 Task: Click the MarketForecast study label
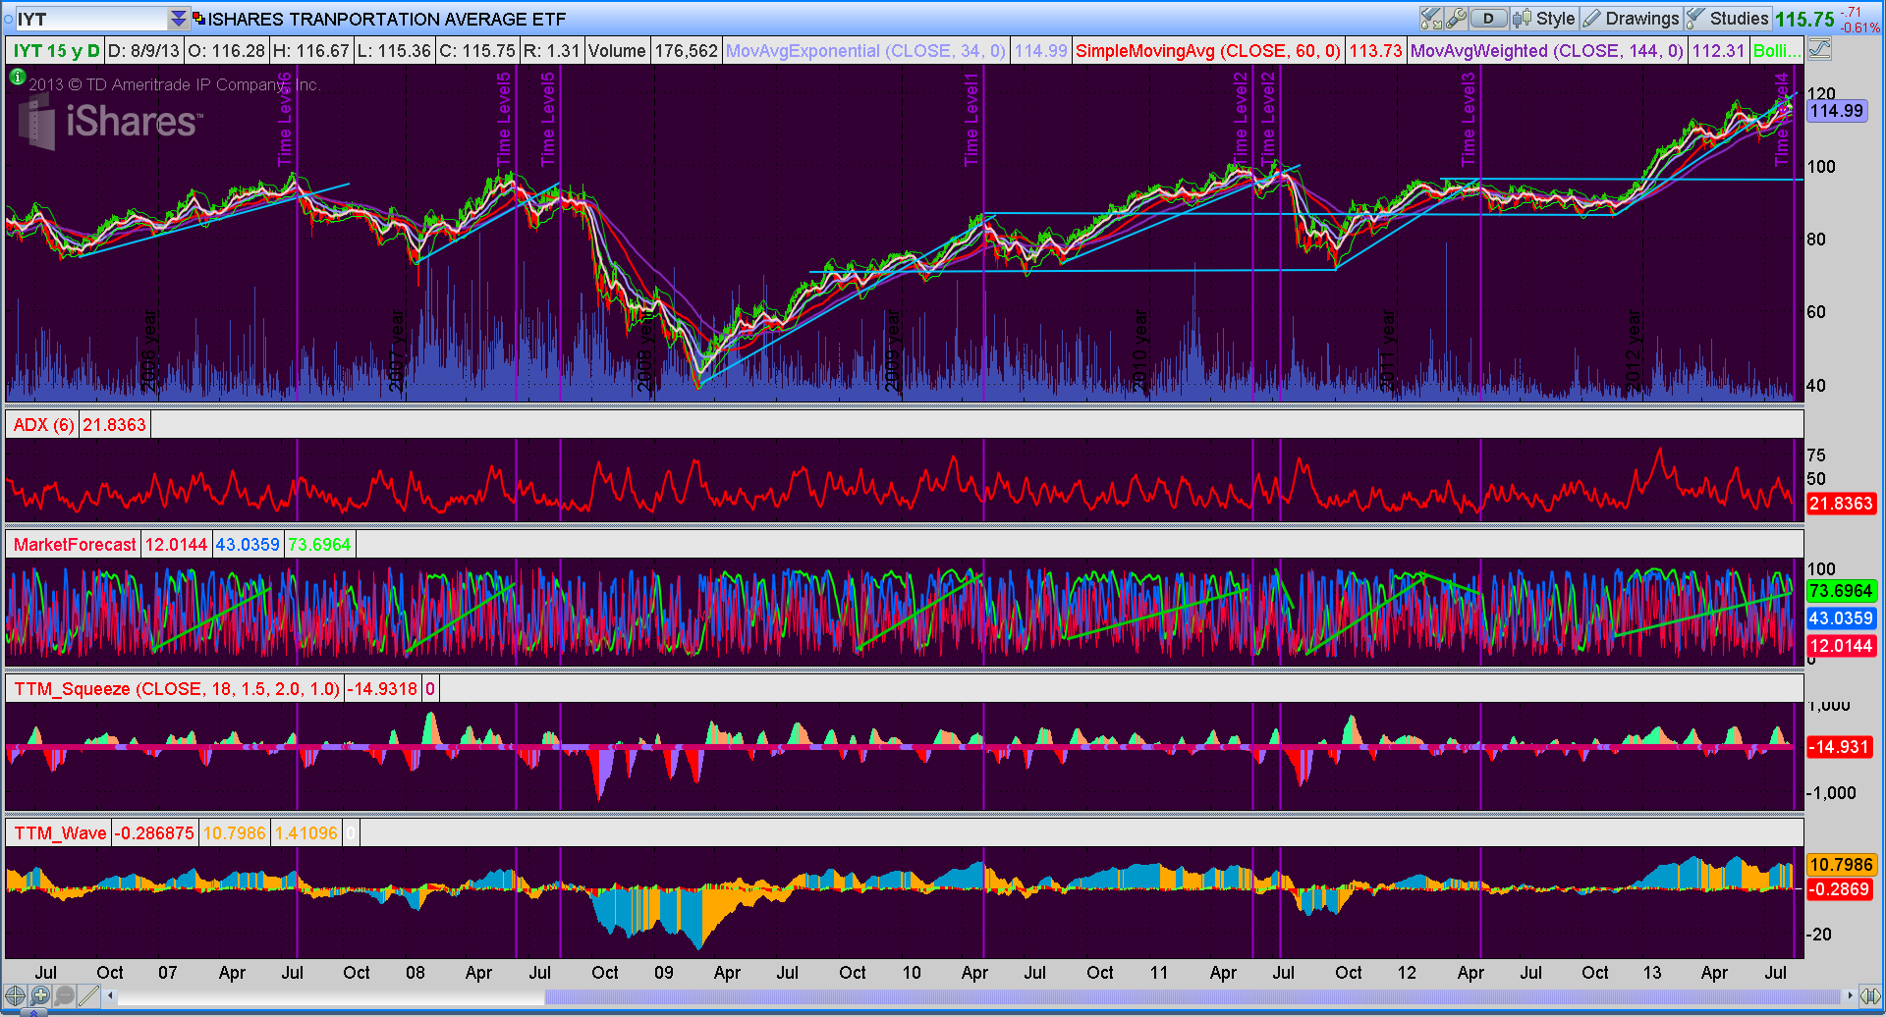[75, 545]
